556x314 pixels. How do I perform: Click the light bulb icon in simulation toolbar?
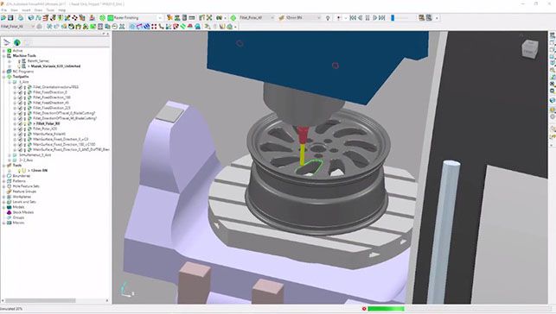(x=328, y=17)
